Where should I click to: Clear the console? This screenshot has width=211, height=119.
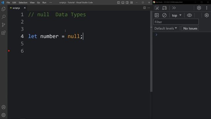click(164, 15)
